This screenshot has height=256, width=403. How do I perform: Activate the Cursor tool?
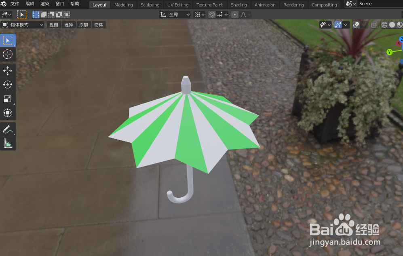point(8,54)
